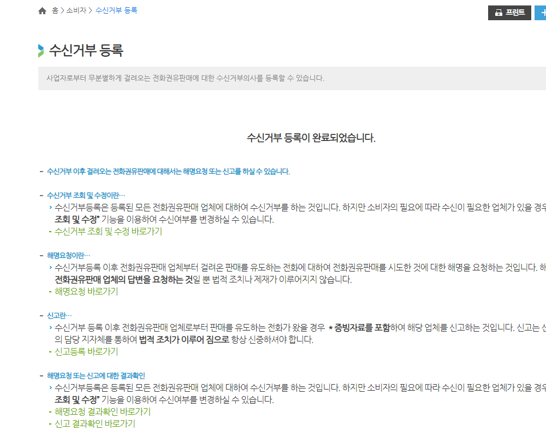Click bold text 법적 조치가 이루어 짐으로
The height and width of the screenshot is (442, 546).
pyautogui.click(x=184, y=340)
